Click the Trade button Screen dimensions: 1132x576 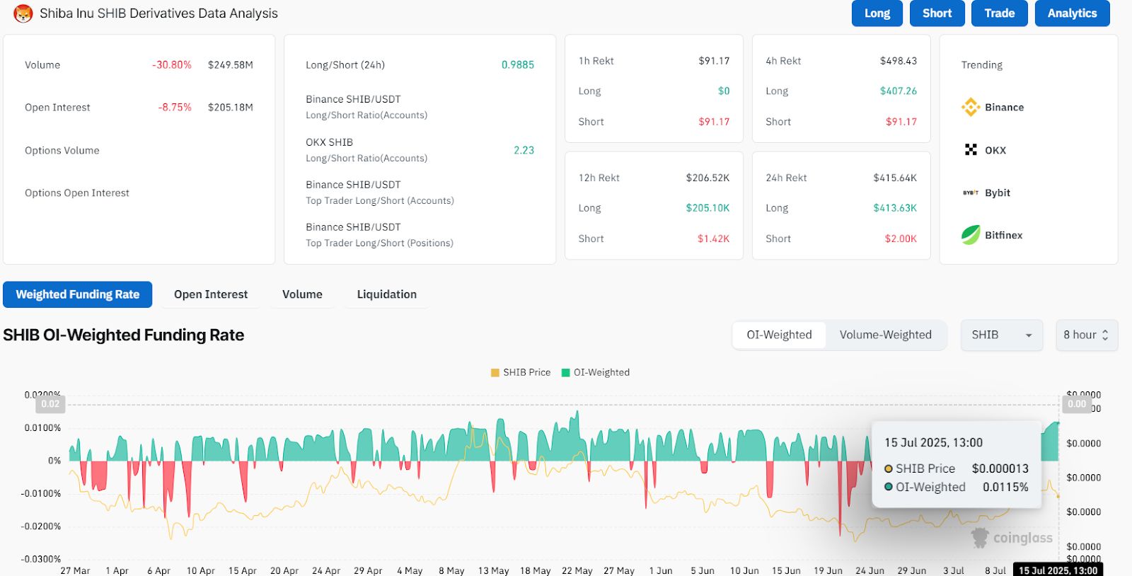click(1000, 13)
